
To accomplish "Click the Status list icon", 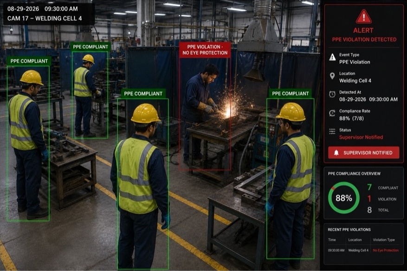I will pyautogui.click(x=332, y=132).
